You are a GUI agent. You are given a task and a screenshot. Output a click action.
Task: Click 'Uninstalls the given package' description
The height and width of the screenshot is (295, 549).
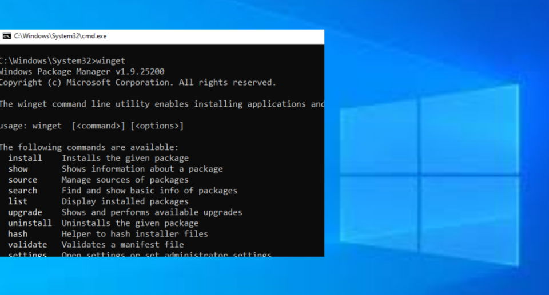(x=130, y=223)
